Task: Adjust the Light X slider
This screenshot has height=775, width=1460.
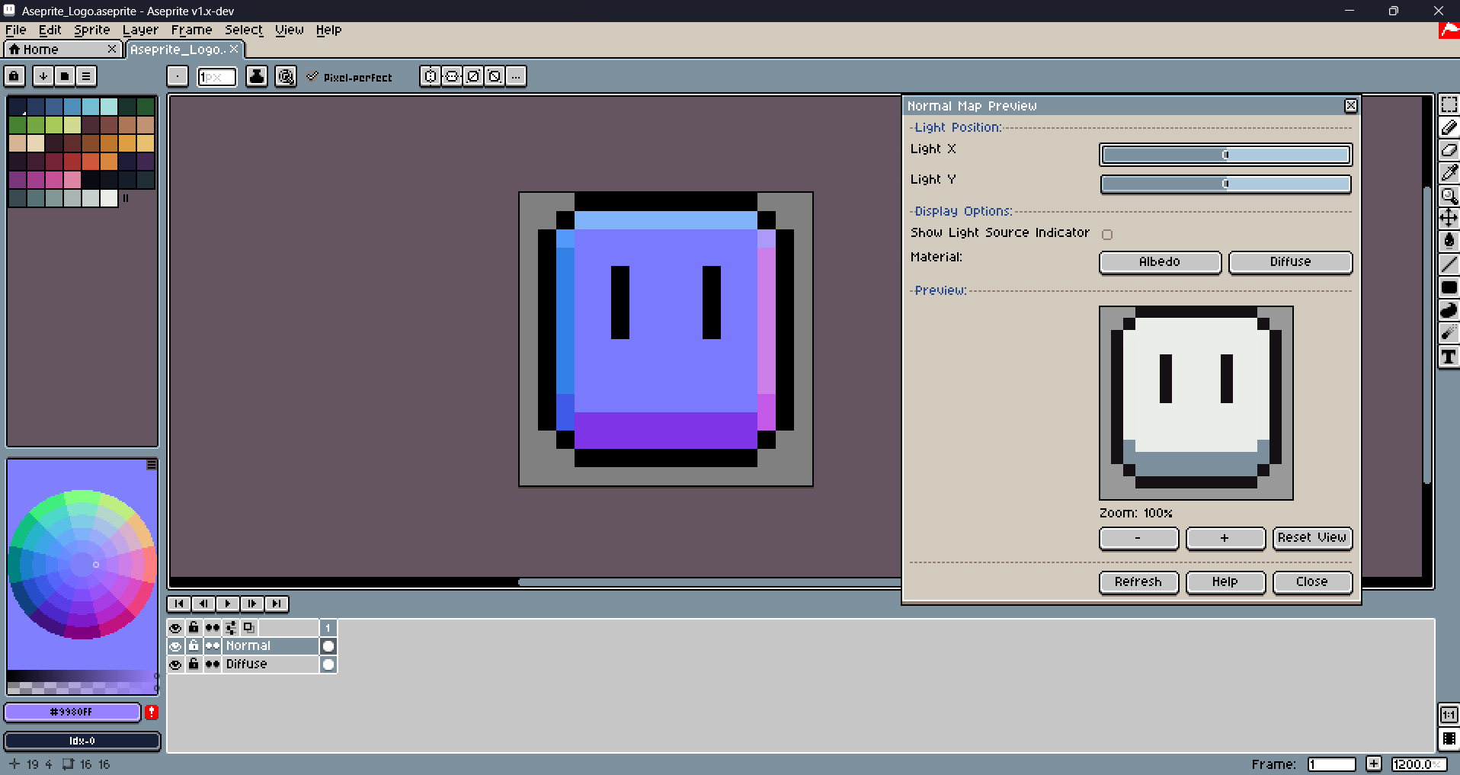Action: [1225, 155]
